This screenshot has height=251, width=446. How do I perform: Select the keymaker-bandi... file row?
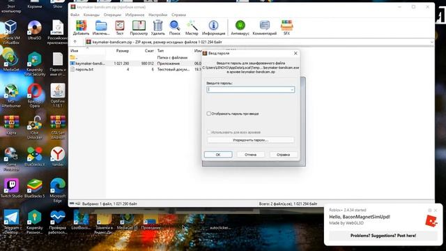point(135,63)
